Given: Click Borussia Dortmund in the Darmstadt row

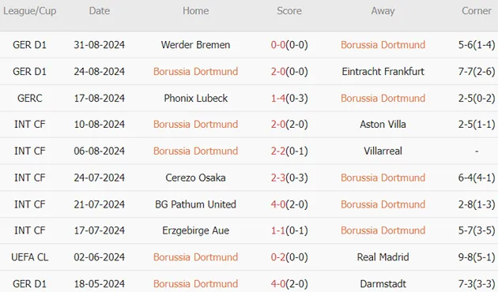Looking at the screenshot, I should click(x=195, y=284).
